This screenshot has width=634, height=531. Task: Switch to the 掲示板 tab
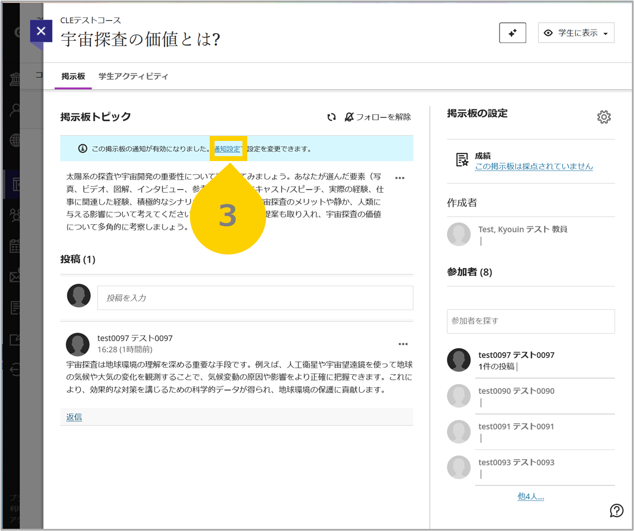click(73, 76)
